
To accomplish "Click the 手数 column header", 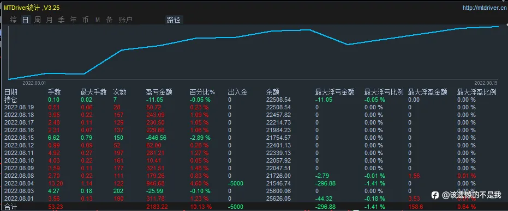I will pyautogui.click(x=54, y=92).
